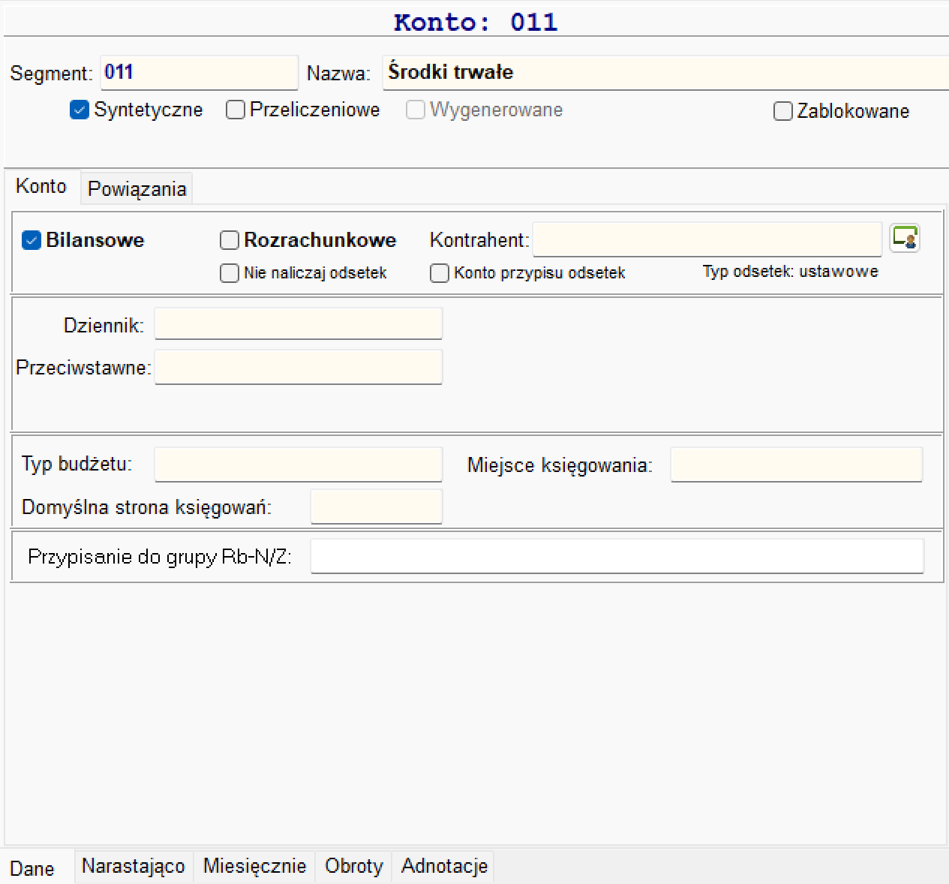The height and width of the screenshot is (884, 949).
Task: Switch to the Powiązania tab
Action: (137, 188)
